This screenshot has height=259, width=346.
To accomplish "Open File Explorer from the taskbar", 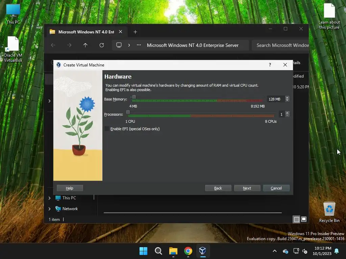I will [173, 251].
